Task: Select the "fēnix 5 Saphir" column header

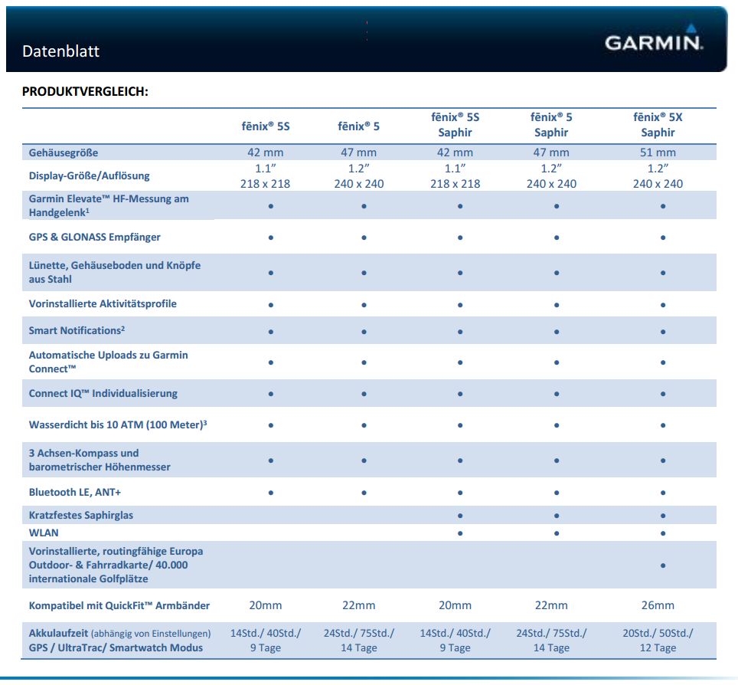Action: 551,125
